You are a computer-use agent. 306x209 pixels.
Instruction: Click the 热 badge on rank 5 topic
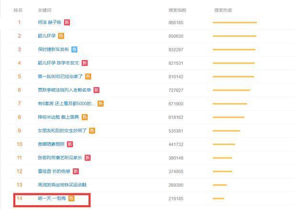88,76
